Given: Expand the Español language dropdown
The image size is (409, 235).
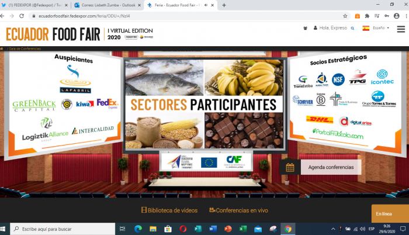Looking at the screenshot, I should pos(381,27).
